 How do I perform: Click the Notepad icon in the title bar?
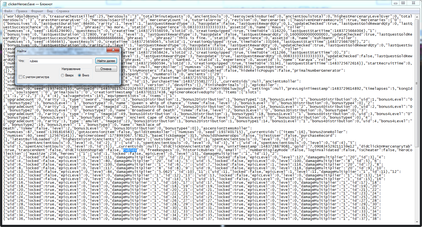[x=4, y=4]
